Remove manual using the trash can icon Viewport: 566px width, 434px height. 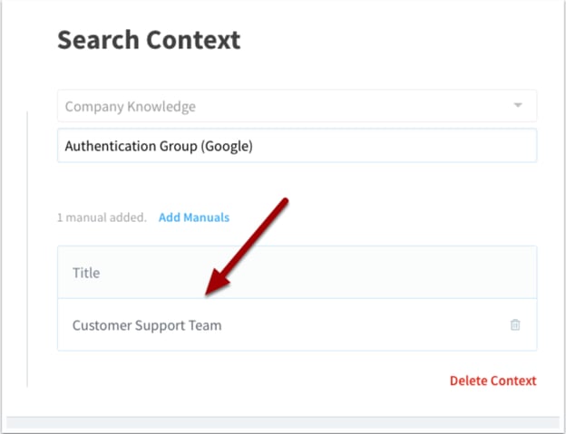(x=515, y=324)
